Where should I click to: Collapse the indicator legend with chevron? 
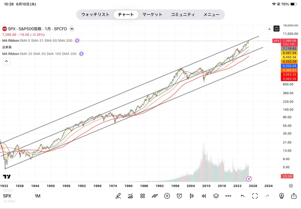6,61
